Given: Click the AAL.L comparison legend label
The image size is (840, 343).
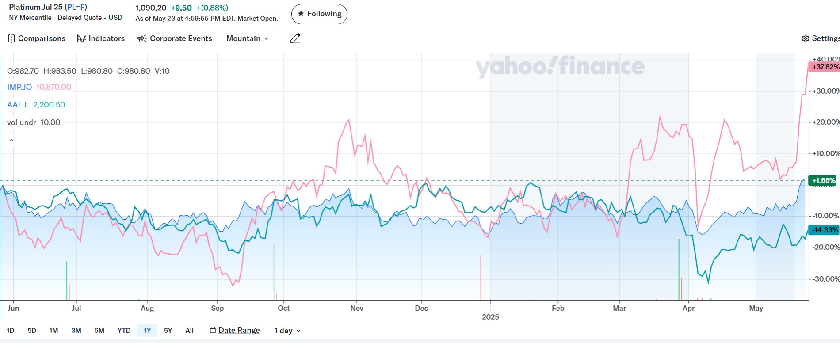Looking at the screenshot, I should (18, 105).
